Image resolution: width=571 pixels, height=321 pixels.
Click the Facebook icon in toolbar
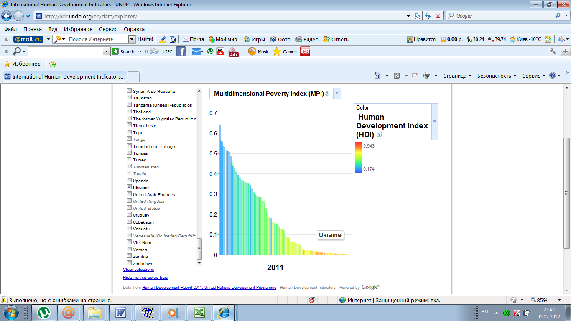(181, 52)
